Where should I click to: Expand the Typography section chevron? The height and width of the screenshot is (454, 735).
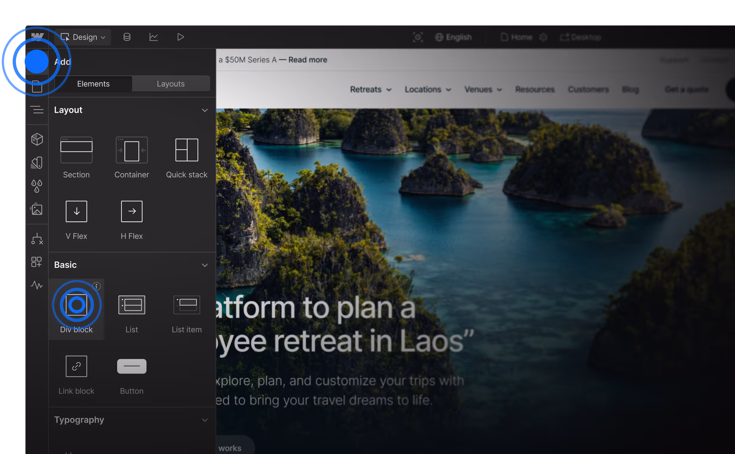click(x=205, y=420)
